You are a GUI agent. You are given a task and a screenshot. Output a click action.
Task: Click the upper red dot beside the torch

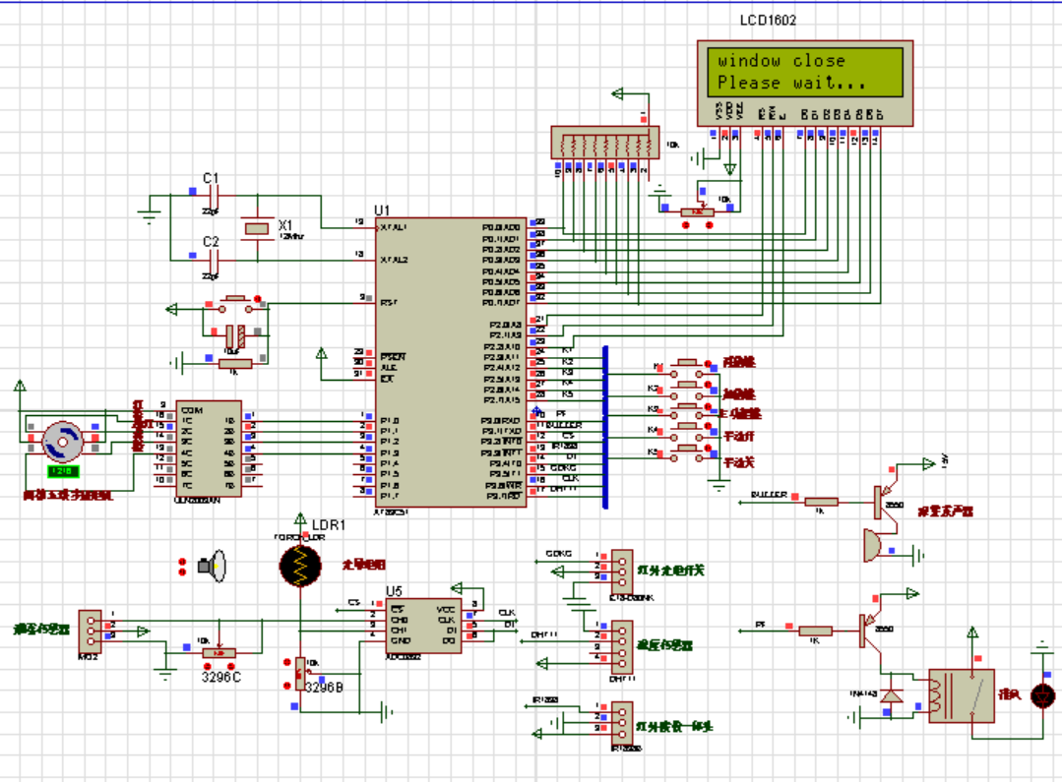[x=182, y=562]
